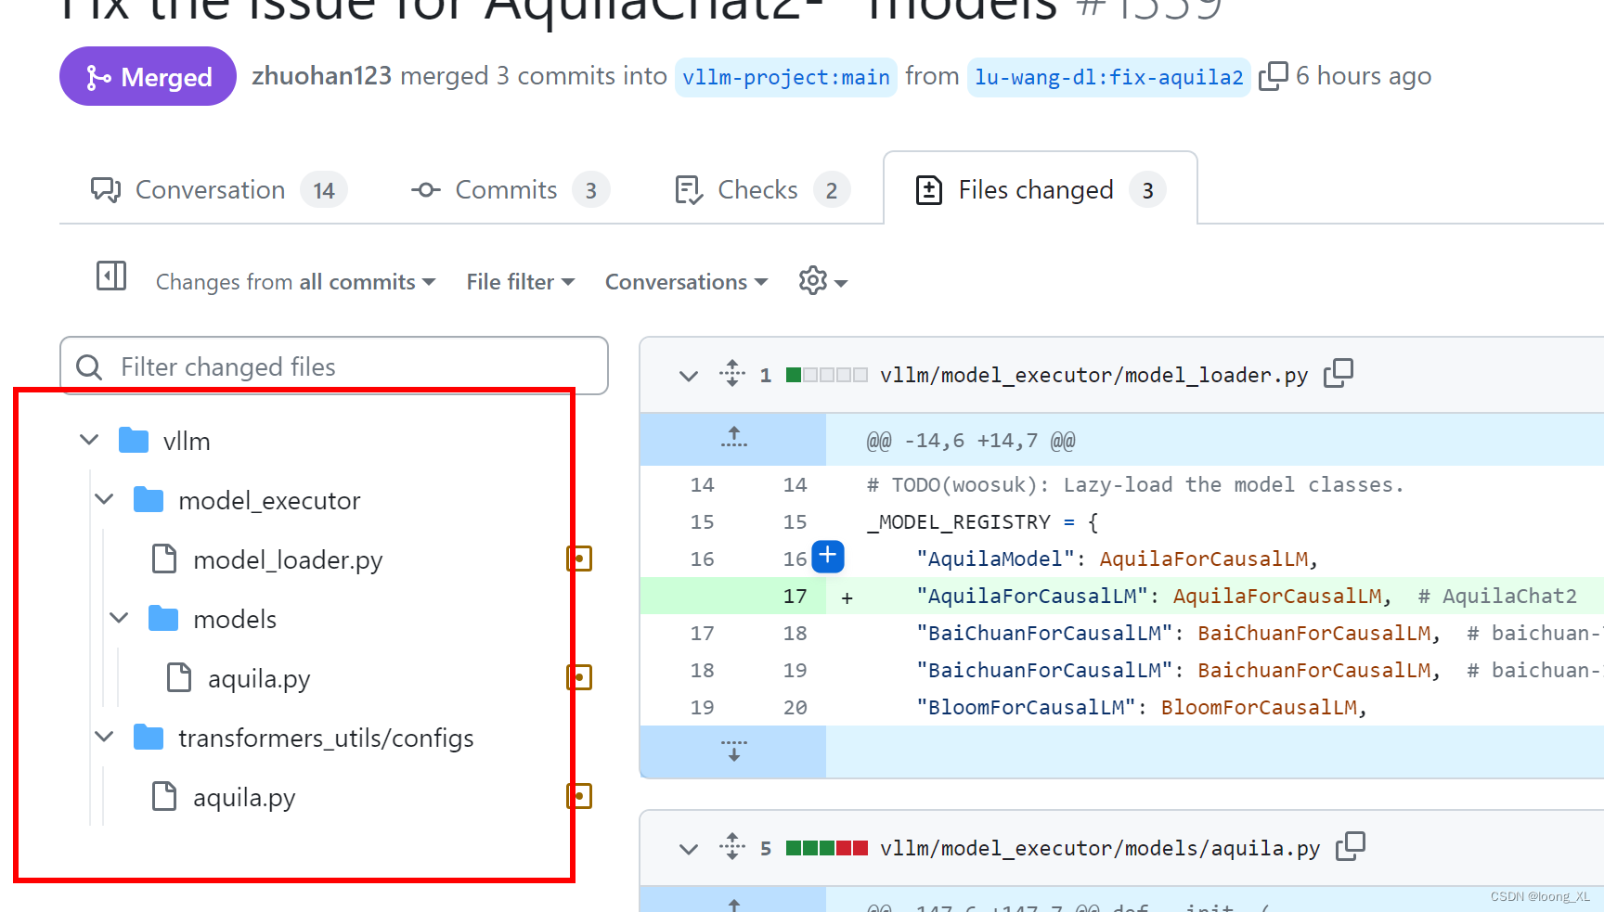Open vllm/model_executor/models/aquila.py file link

coord(1100,848)
